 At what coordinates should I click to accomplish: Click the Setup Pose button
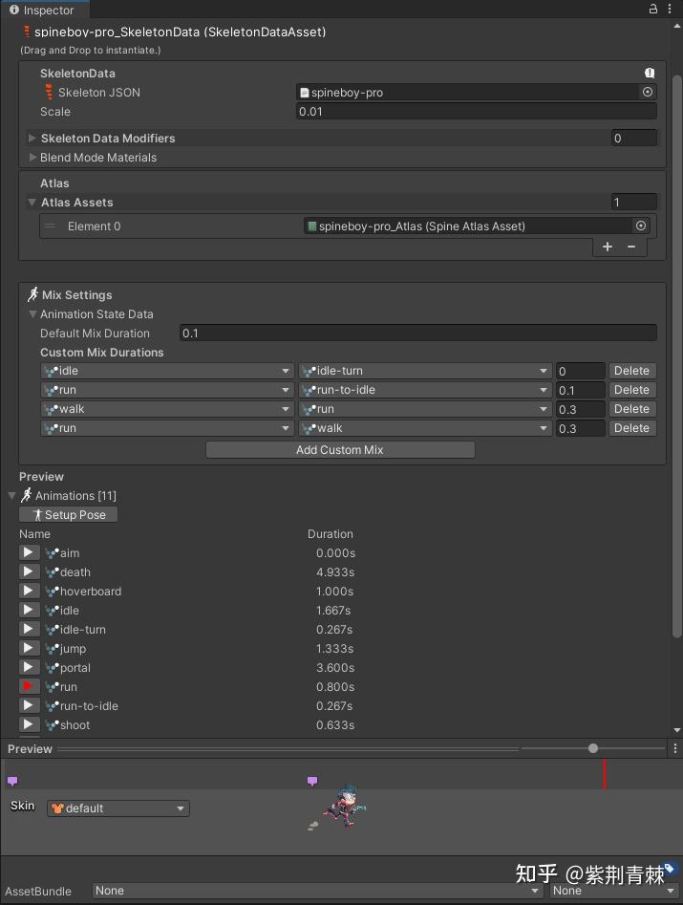click(x=69, y=515)
